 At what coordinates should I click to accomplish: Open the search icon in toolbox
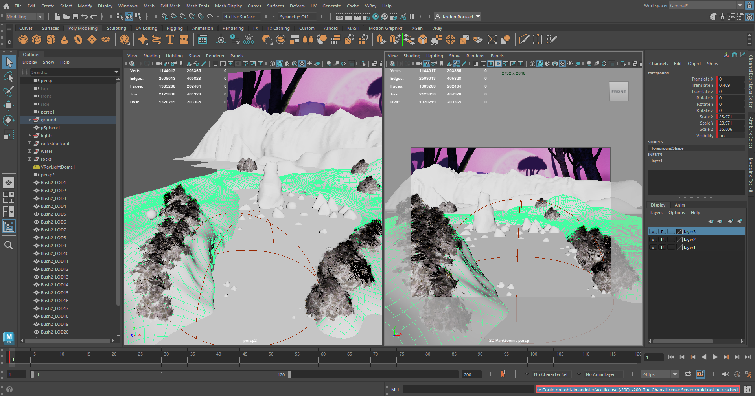pyautogui.click(x=9, y=246)
